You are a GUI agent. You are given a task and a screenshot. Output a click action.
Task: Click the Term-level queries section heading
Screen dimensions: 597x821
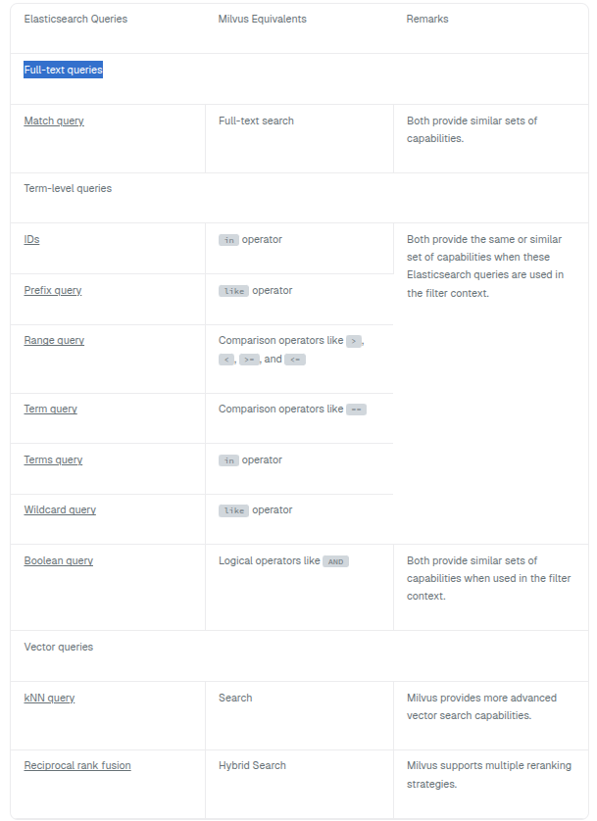click(x=68, y=188)
